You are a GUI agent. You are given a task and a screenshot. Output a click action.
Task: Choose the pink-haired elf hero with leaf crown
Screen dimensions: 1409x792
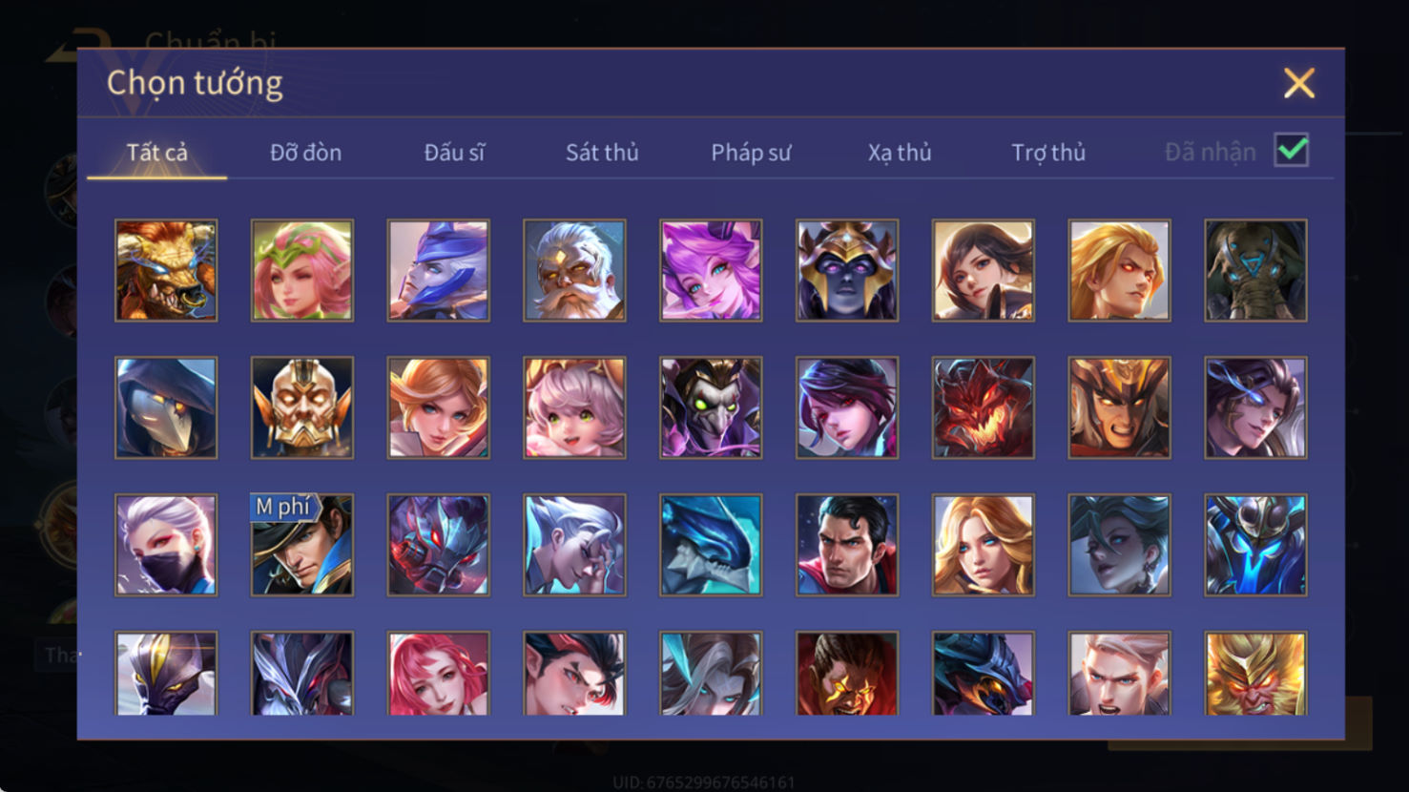[302, 271]
